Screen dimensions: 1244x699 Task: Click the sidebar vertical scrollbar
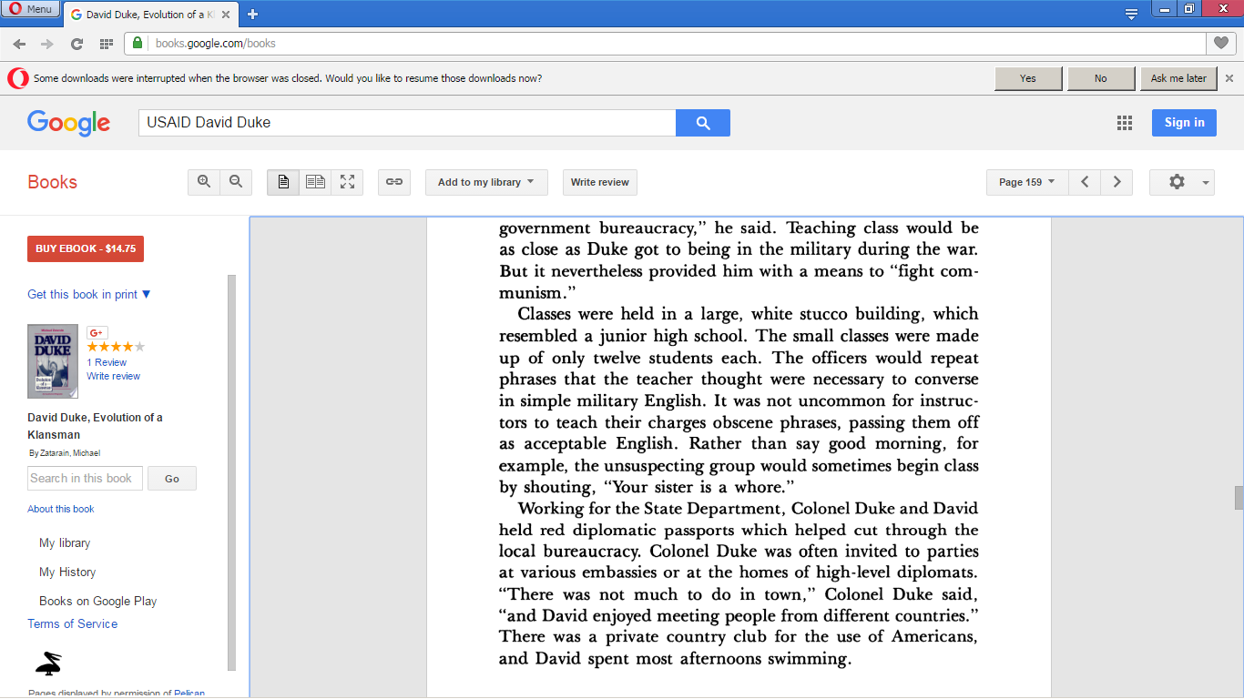pos(231,472)
